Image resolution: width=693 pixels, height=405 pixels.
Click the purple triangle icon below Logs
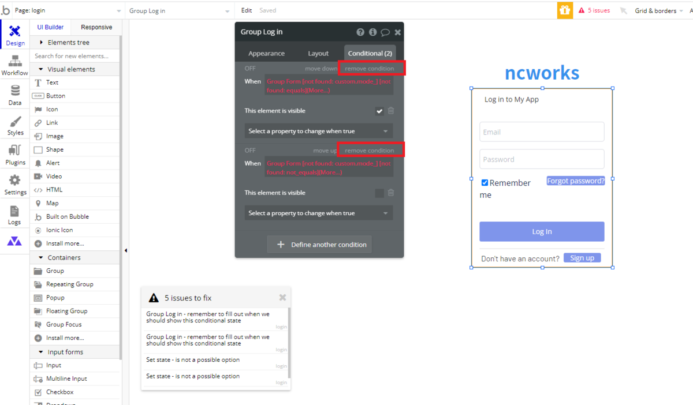click(x=14, y=241)
